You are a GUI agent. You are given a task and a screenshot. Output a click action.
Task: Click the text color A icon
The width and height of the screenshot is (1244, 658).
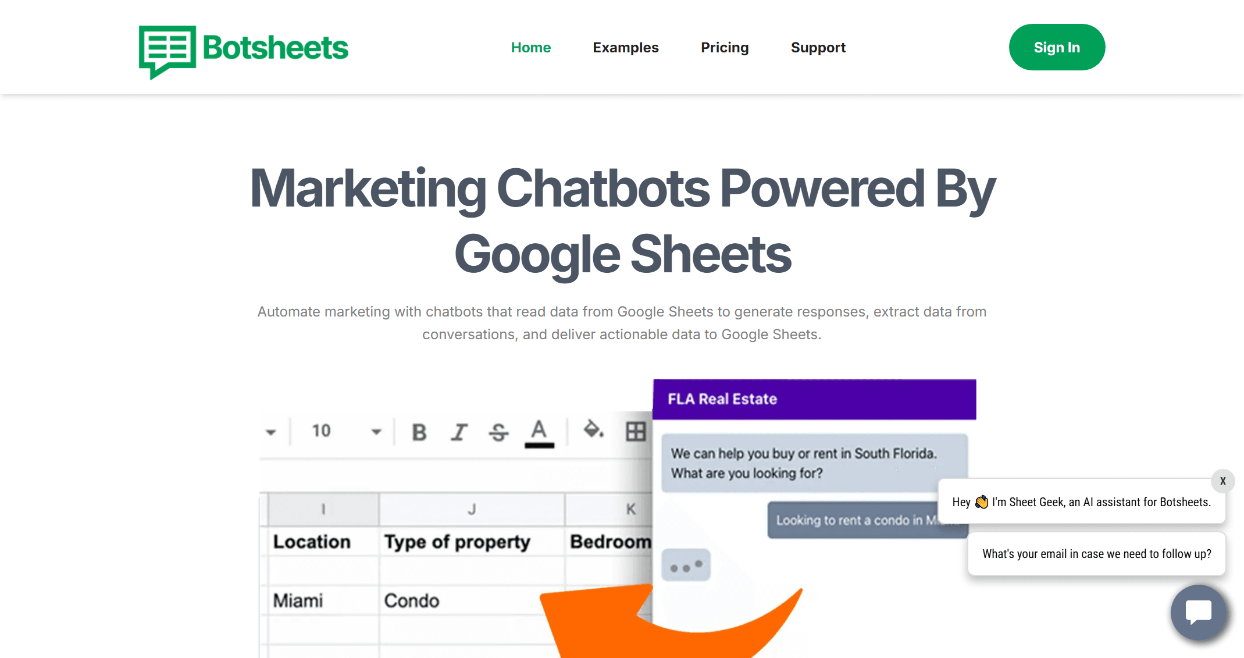pyautogui.click(x=539, y=433)
